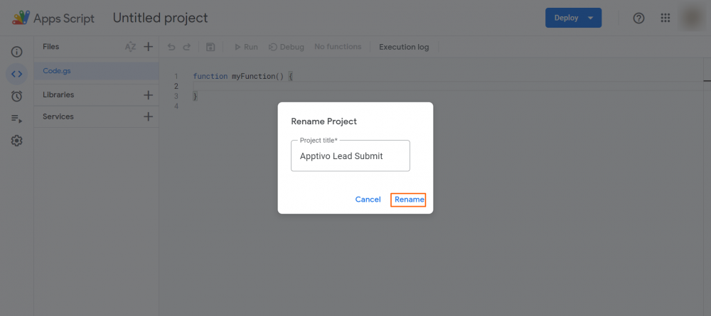Screen dimensions: 711x316
Task: Open the Executions list icon in sidebar
Action: pyautogui.click(x=17, y=119)
